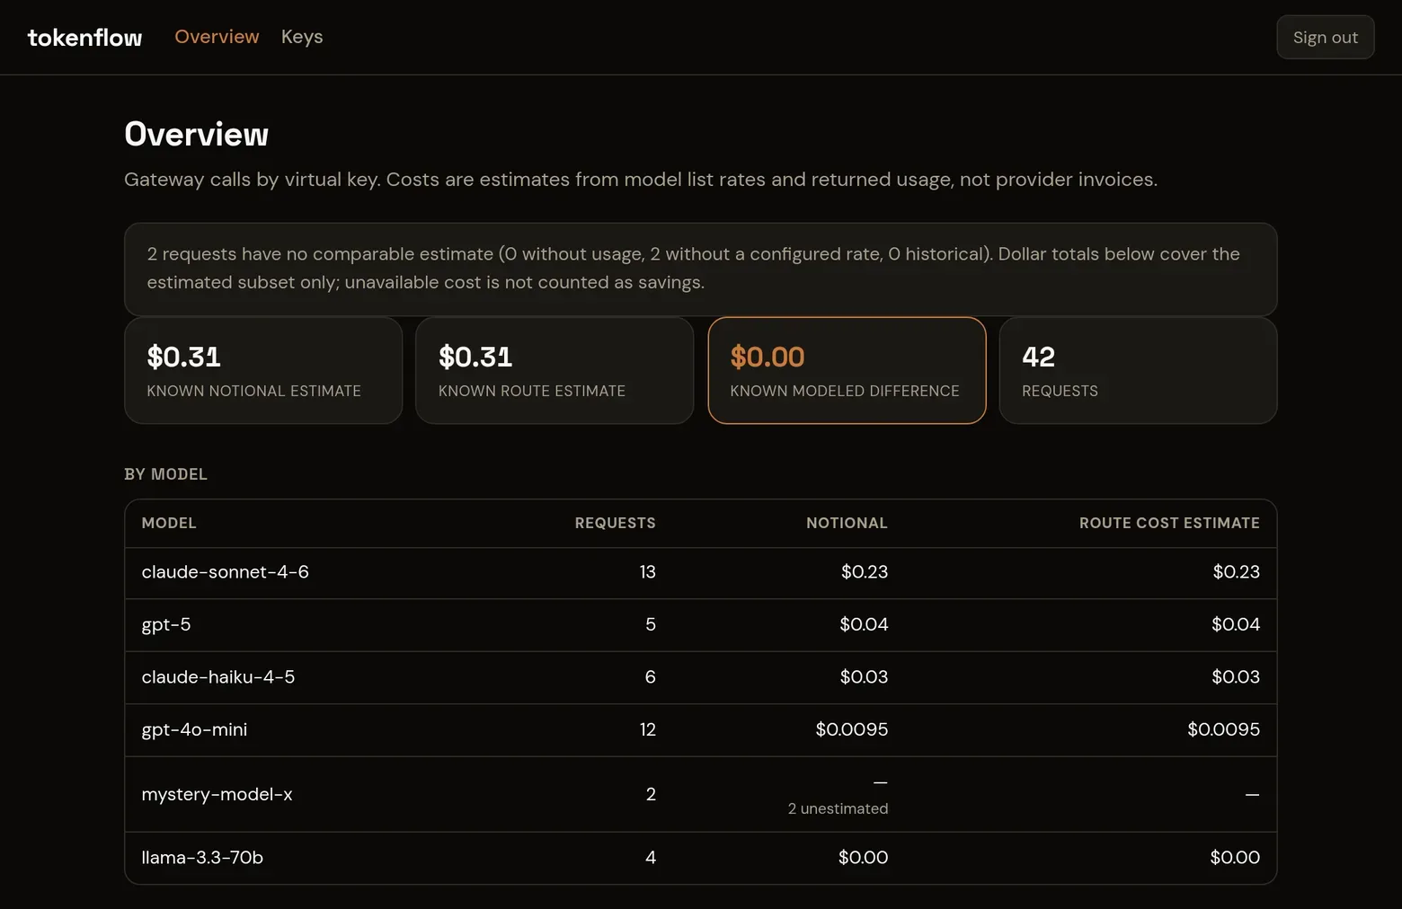Click the route cost $0.00 for llama-3.3-70b
The image size is (1402, 909).
(x=1235, y=858)
